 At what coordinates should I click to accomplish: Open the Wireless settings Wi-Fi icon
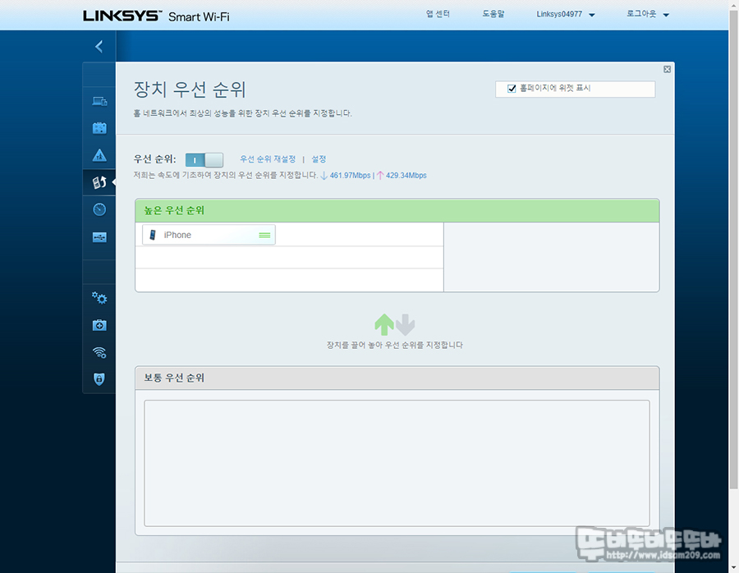[99, 352]
